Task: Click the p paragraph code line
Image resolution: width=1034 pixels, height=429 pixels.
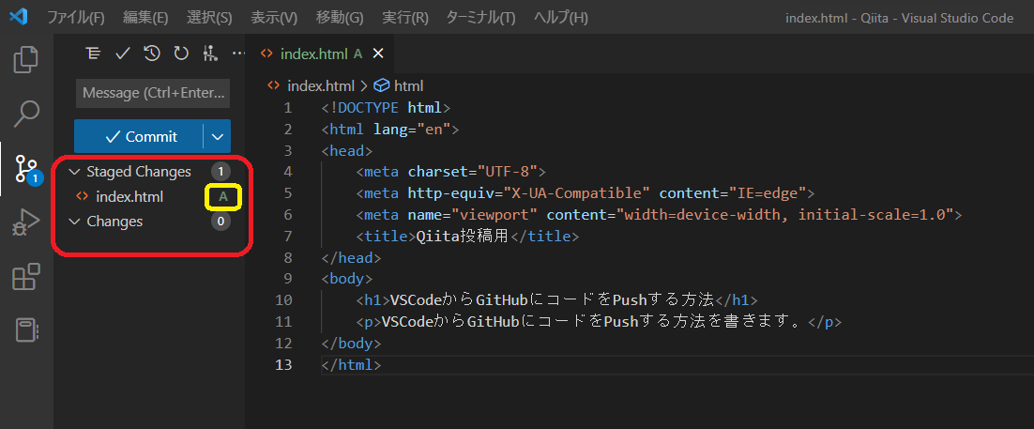Action: click(x=600, y=321)
